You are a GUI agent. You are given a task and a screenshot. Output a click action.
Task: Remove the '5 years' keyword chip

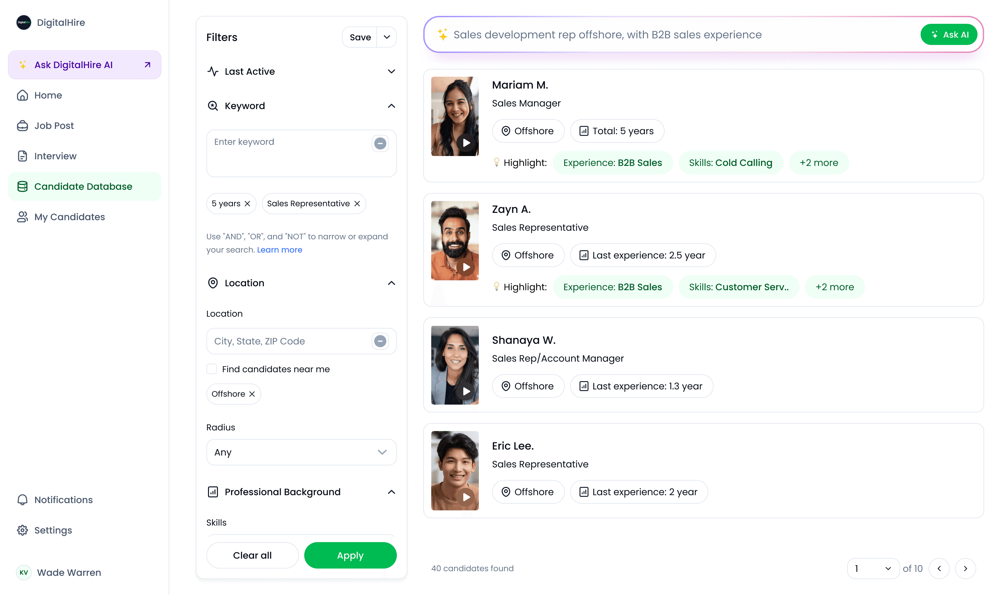click(x=247, y=204)
